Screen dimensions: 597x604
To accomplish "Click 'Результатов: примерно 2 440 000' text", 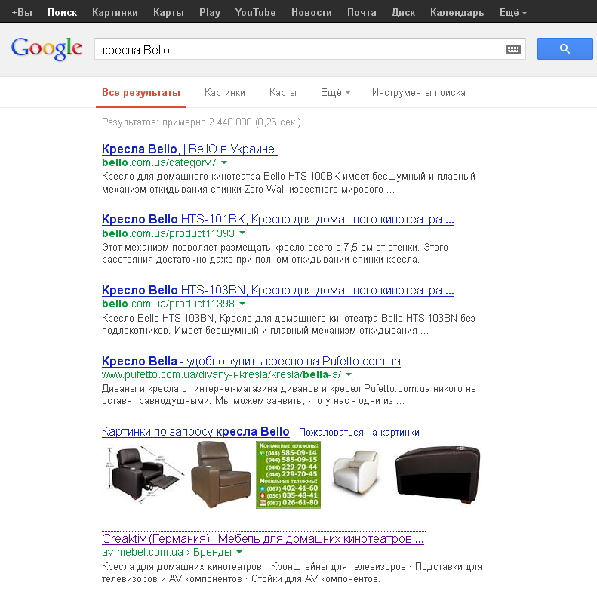I will click(201, 122).
